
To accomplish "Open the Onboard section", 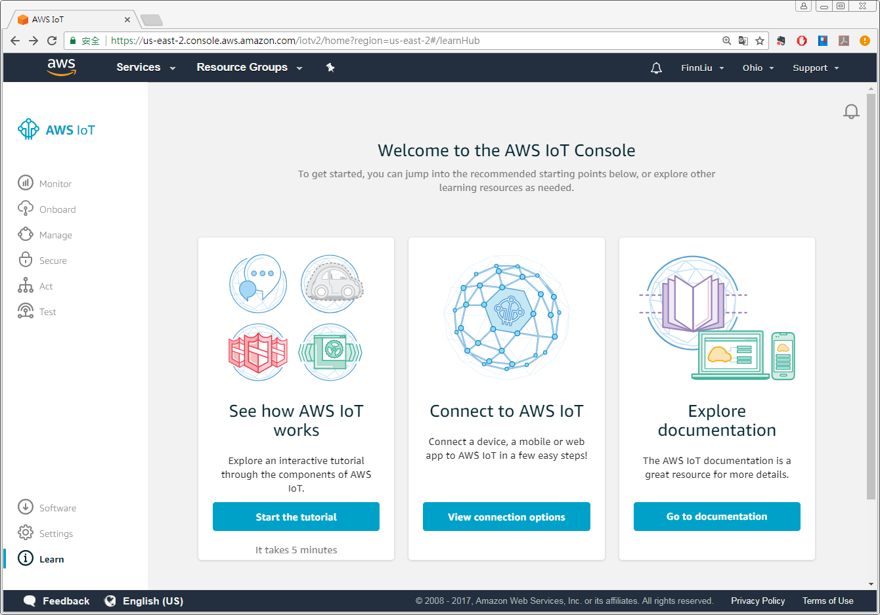I will (x=57, y=209).
